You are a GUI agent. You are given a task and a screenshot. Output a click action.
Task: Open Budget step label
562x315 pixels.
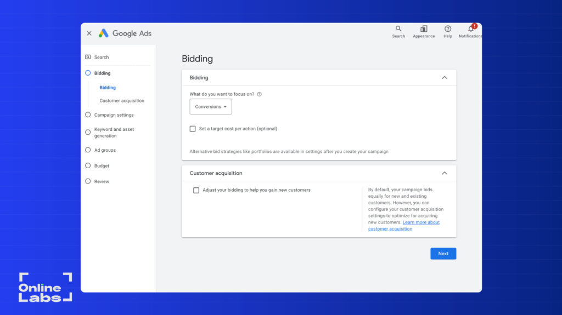[x=102, y=166]
